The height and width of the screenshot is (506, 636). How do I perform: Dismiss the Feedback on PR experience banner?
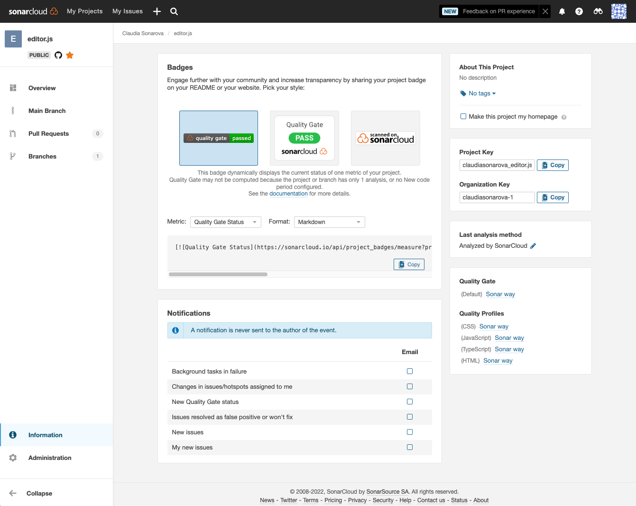(x=545, y=11)
